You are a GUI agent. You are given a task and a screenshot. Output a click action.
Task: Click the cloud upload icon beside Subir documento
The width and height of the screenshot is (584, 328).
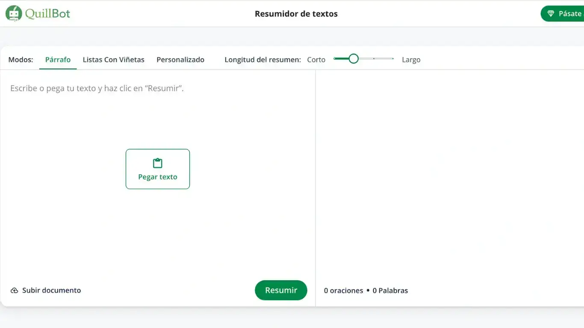click(x=15, y=290)
